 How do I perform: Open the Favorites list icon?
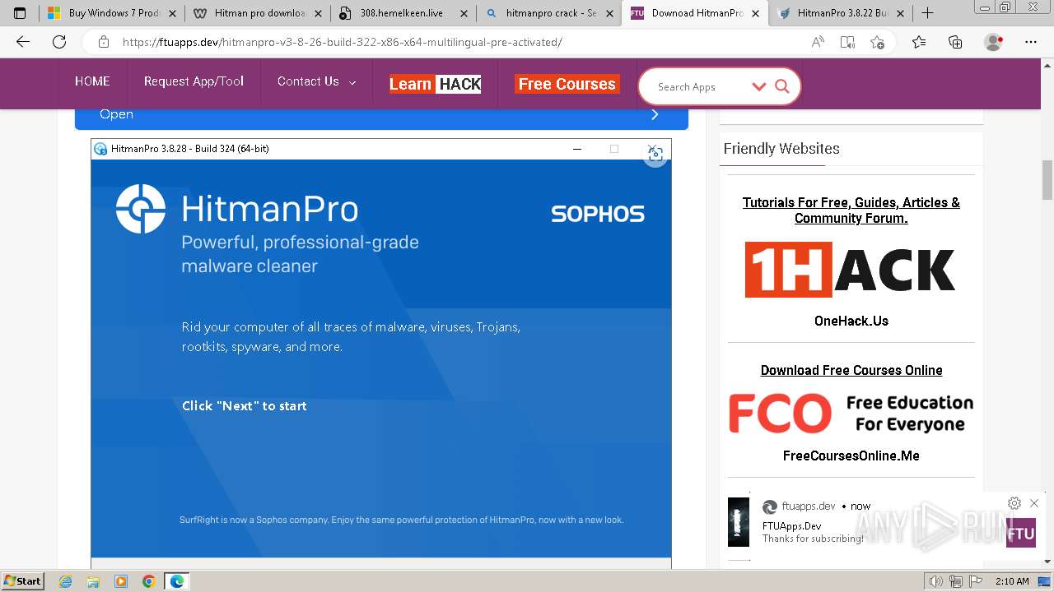coord(919,42)
